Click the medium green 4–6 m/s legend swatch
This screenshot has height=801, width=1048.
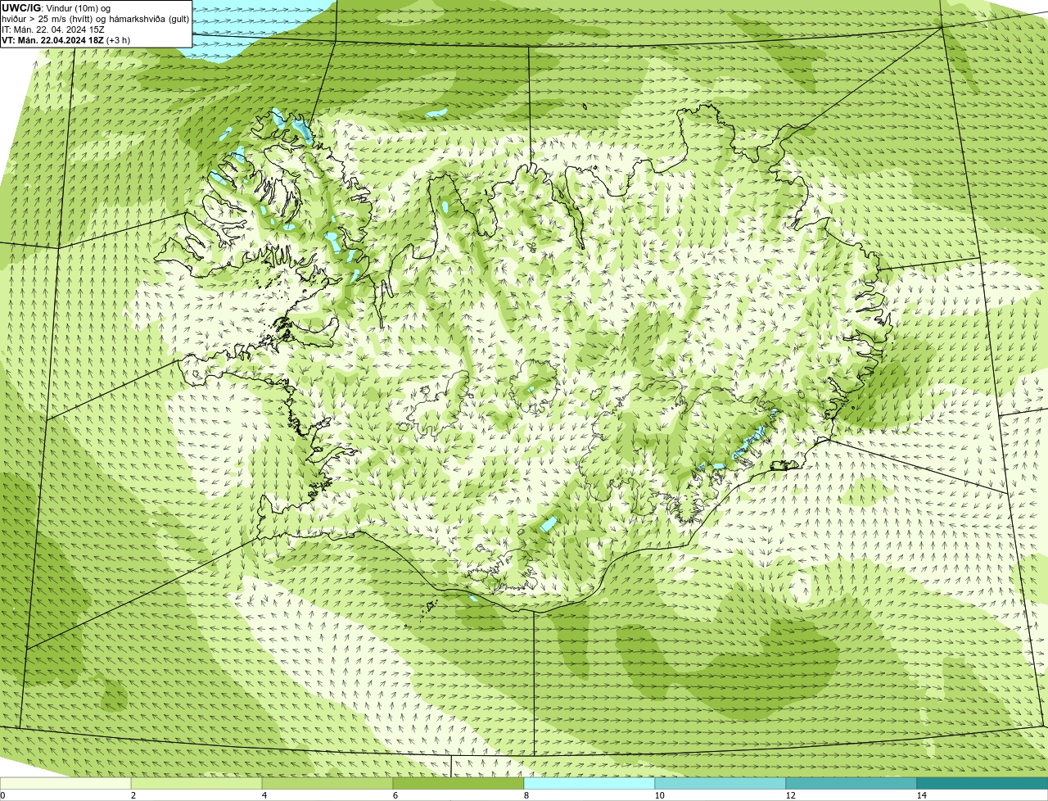click(327, 783)
